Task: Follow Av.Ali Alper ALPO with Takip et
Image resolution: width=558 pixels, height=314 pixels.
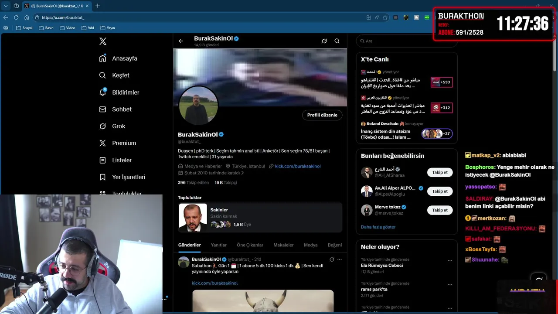Action: tap(440, 191)
